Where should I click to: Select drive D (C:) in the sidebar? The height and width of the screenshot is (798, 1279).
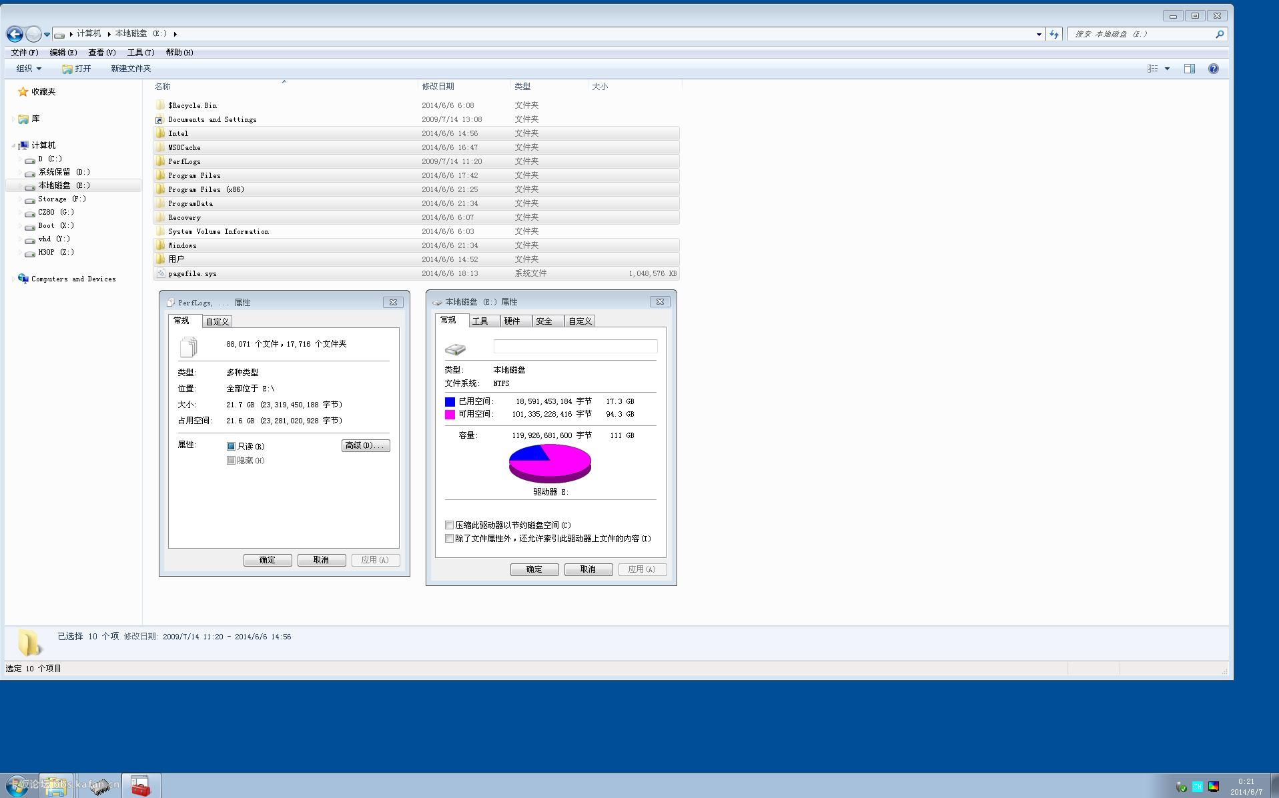50,159
